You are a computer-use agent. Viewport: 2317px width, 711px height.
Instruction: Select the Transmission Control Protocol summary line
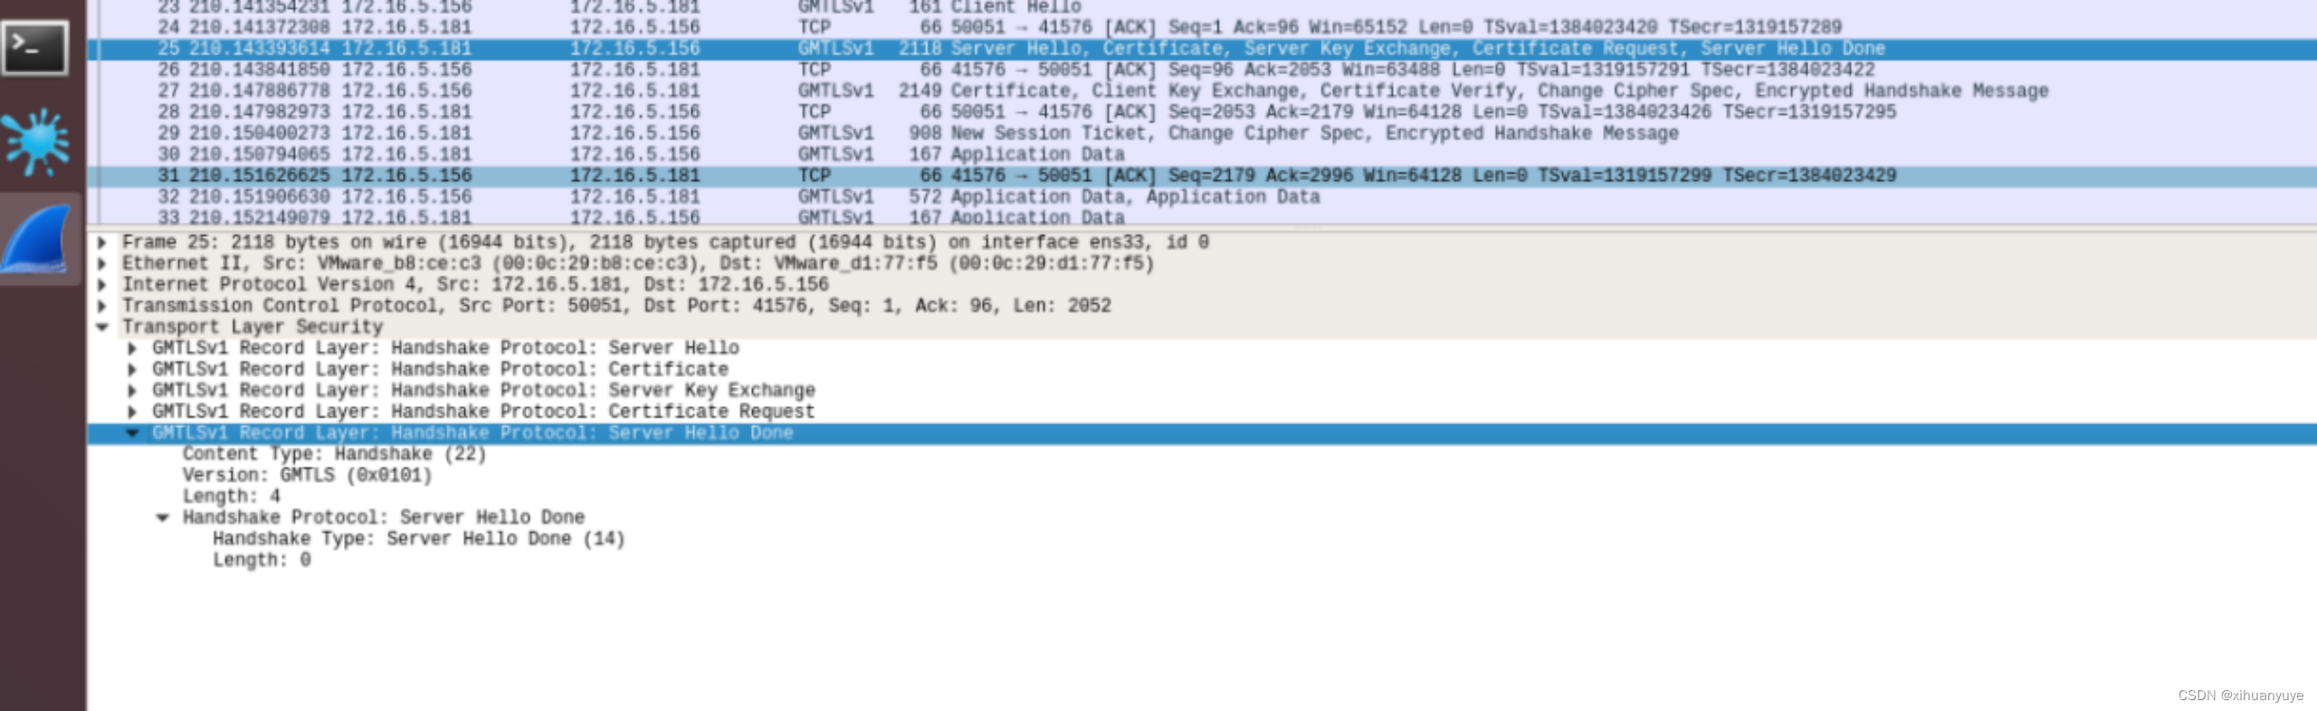click(616, 306)
